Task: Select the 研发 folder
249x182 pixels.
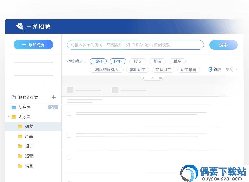Action: point(33,127)
